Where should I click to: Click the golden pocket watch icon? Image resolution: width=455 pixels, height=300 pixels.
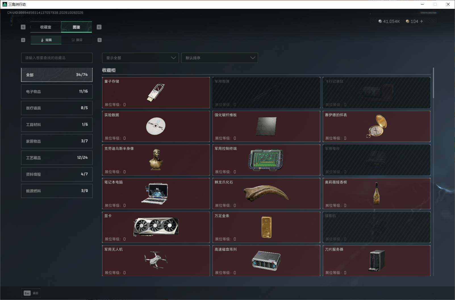point(377,126)
